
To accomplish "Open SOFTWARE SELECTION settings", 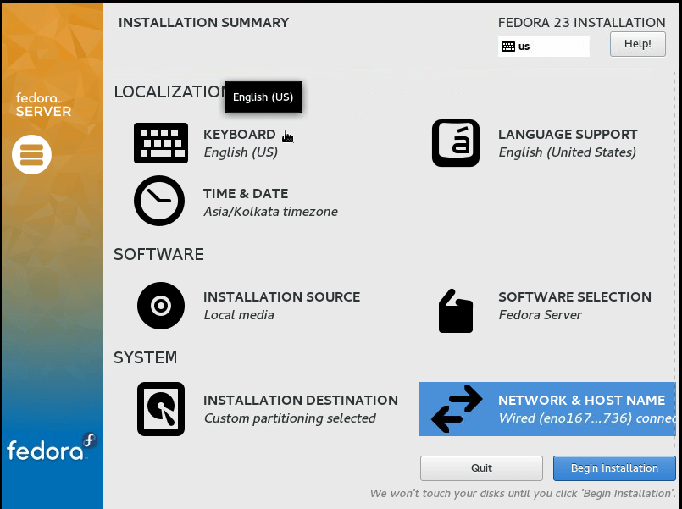I will [574, 297].
